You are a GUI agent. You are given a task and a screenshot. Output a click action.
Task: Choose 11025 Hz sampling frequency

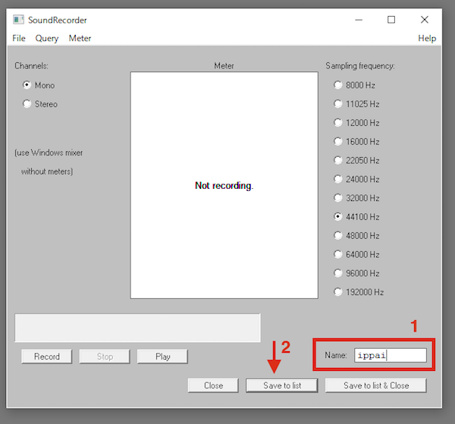pyautogui.click(x=338, y=104)
